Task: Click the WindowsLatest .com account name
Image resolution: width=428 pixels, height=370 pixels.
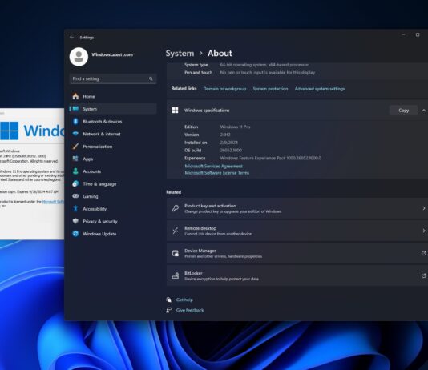Action: point(112,54)
